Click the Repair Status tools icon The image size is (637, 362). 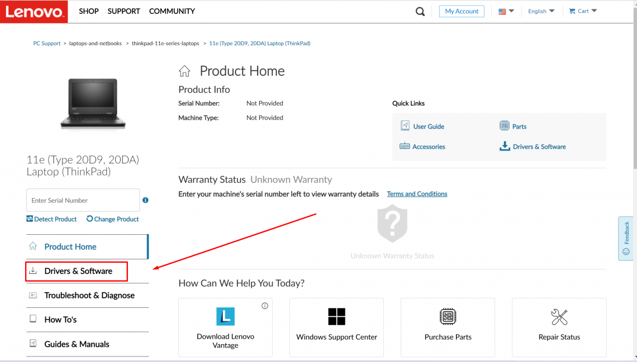pyautogui.click(x=559, y=317)
